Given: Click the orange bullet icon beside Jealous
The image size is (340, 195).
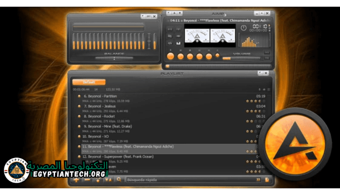Looking at the screenshot, I should click(79, 106).
